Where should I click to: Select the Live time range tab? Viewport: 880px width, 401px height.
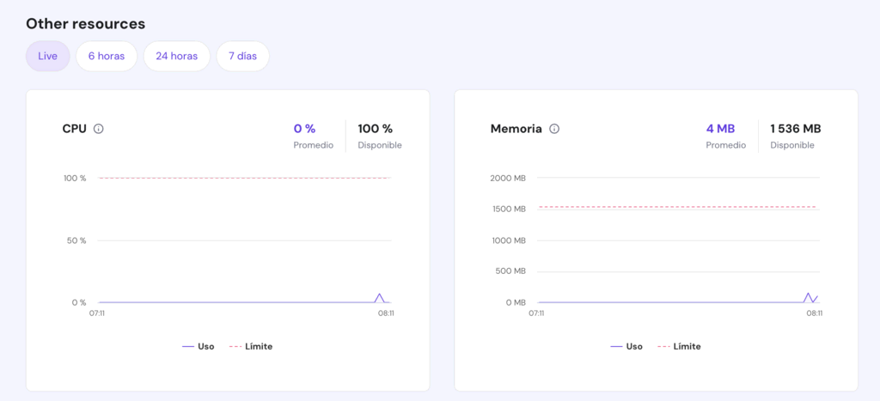[48, 56]
